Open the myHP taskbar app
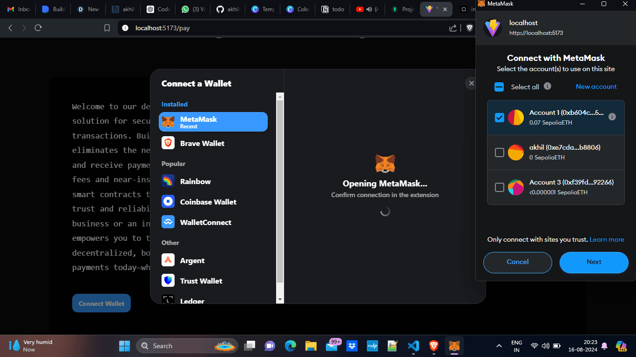Screen dimensions: 636x357 [x=372, y=346]
